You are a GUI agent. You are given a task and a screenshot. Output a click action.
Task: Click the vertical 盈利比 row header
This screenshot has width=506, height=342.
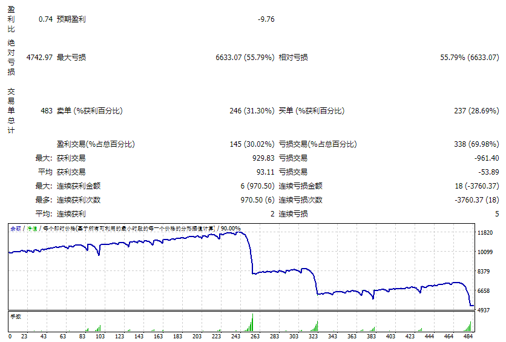(11, 19)
